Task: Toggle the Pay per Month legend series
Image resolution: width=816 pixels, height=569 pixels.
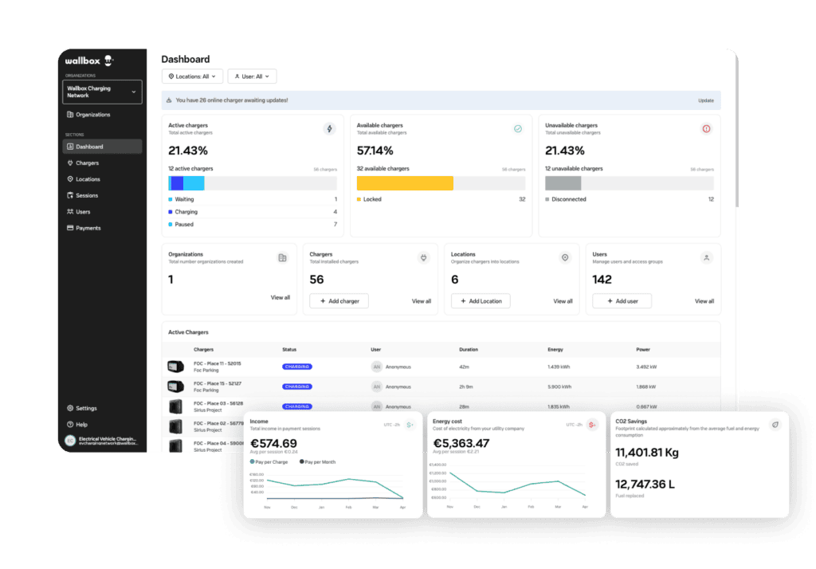Action: [x=320, y=461]
